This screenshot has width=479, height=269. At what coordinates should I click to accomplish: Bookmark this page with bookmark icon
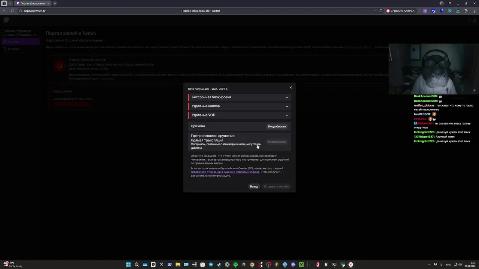(381, 11)
